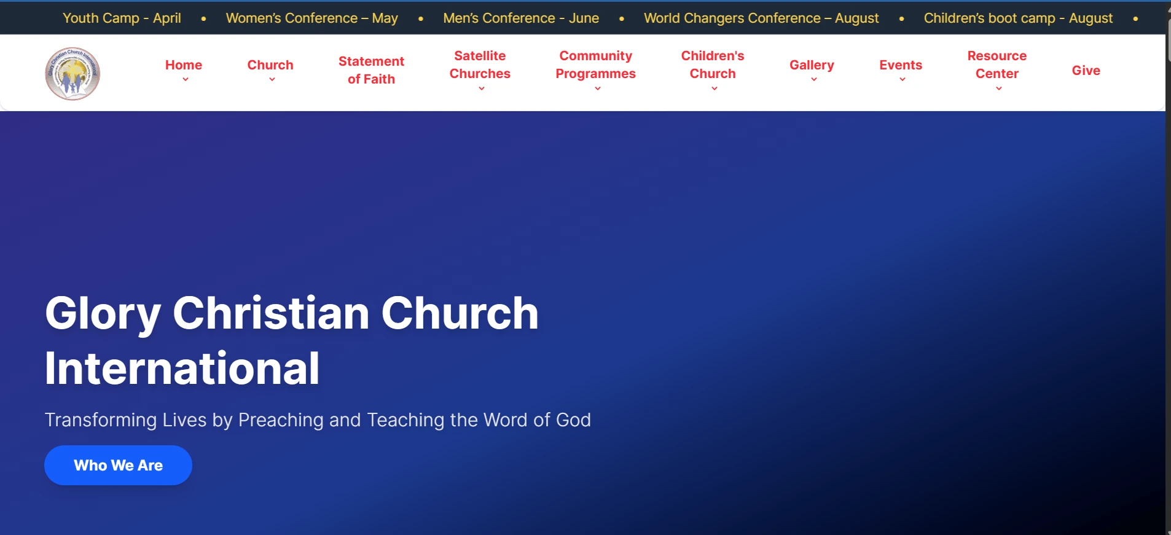The image size is (1171, 535).
Task: Open the Home menu item
Action: (x=184, y=65)
